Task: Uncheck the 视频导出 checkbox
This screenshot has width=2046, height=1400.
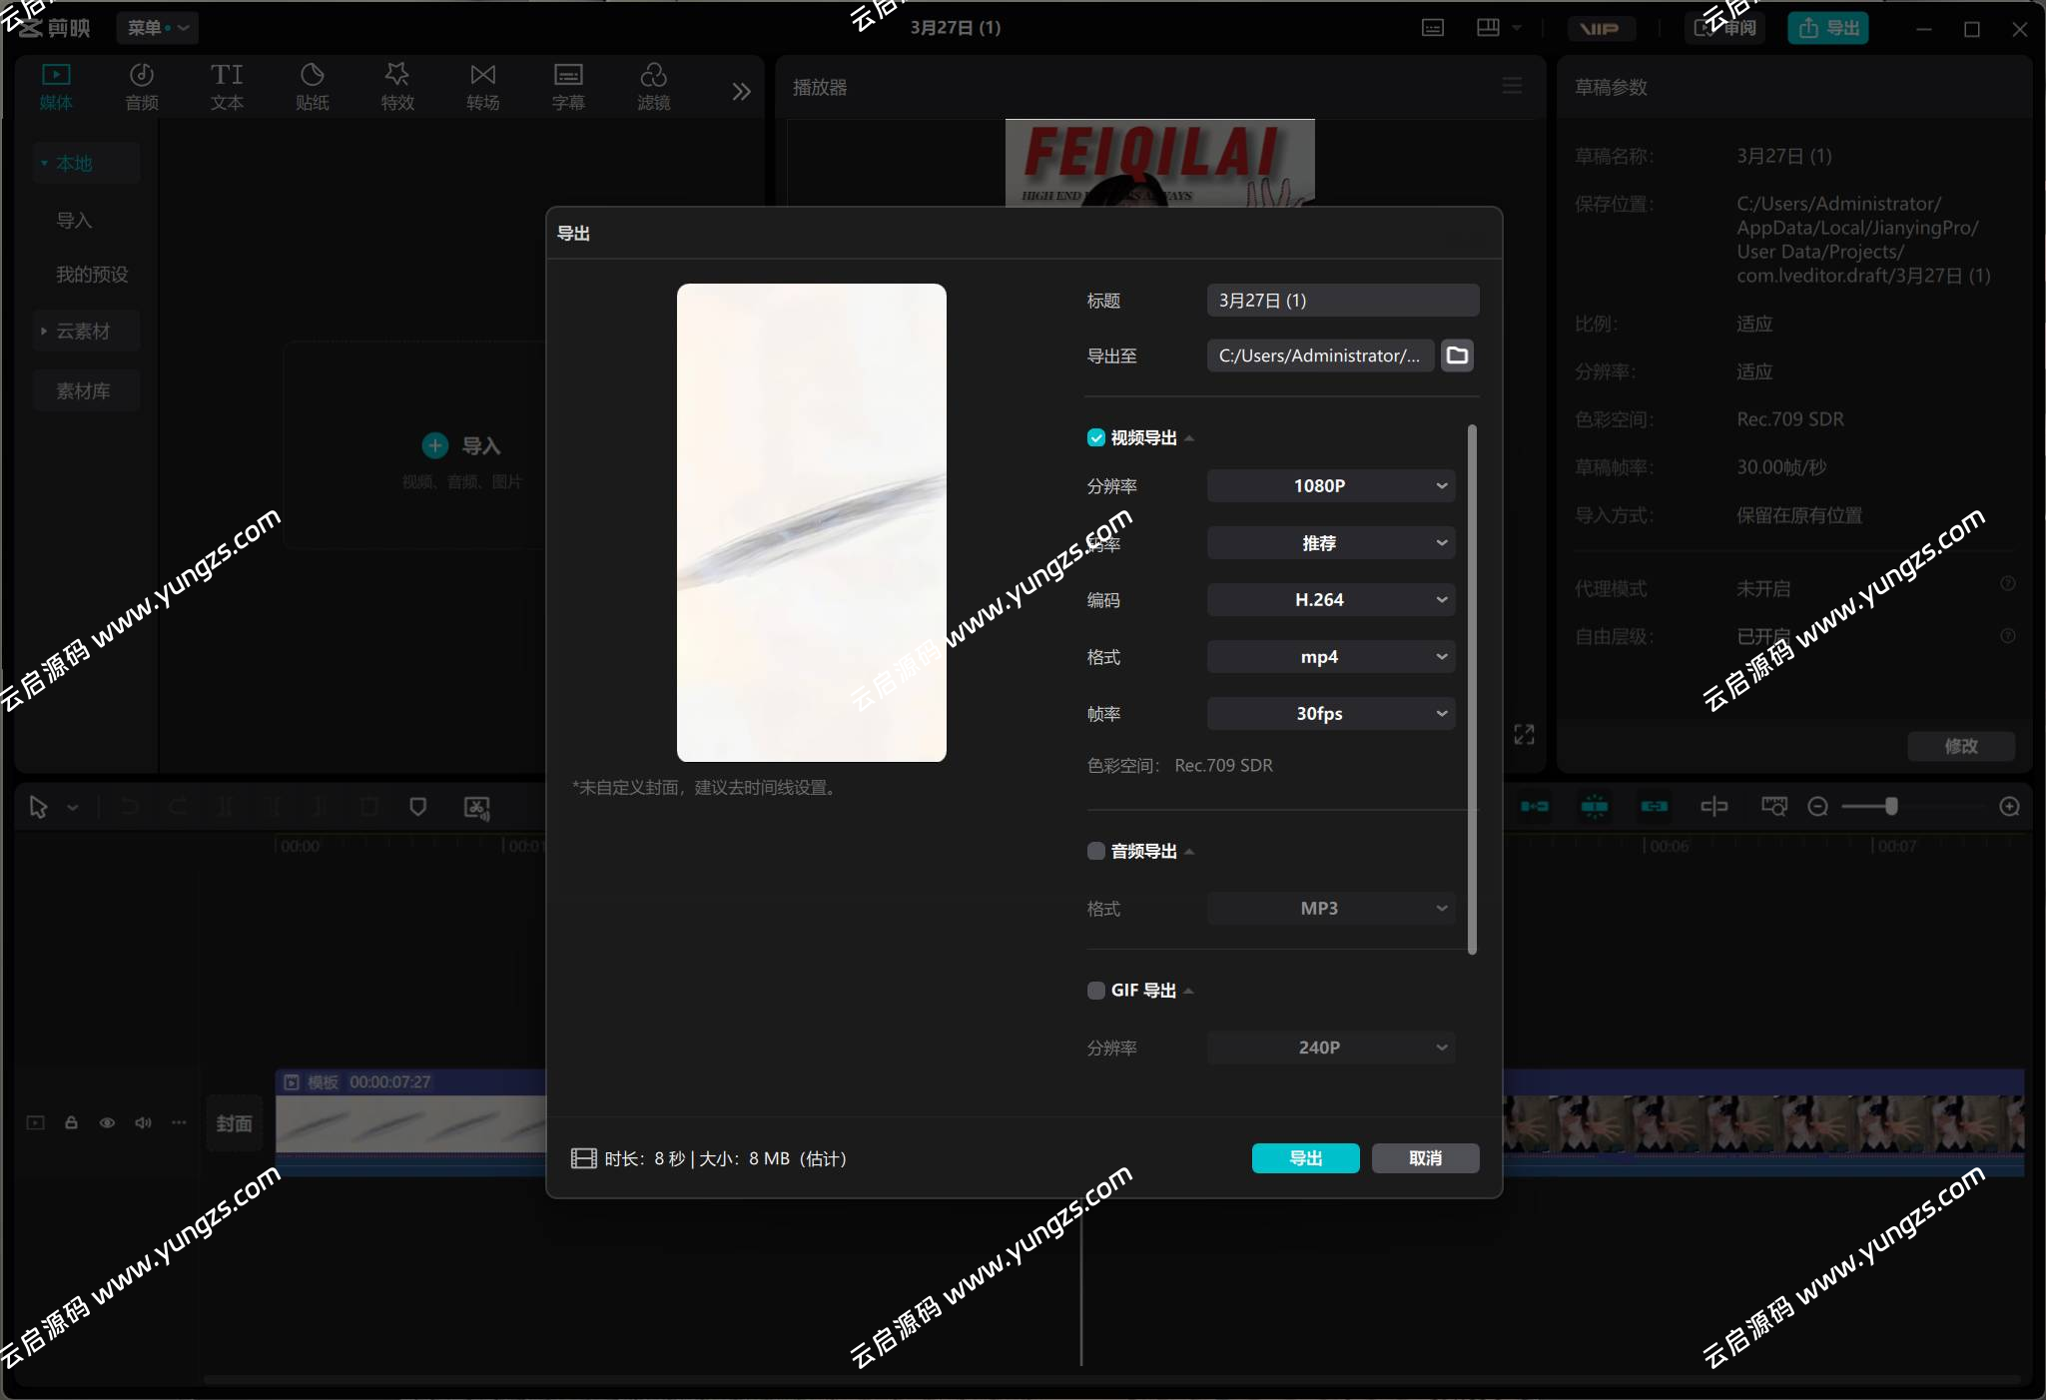Action: 1094,437
